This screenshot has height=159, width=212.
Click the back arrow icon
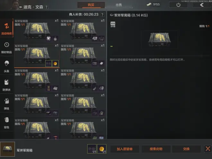[202, 5]
